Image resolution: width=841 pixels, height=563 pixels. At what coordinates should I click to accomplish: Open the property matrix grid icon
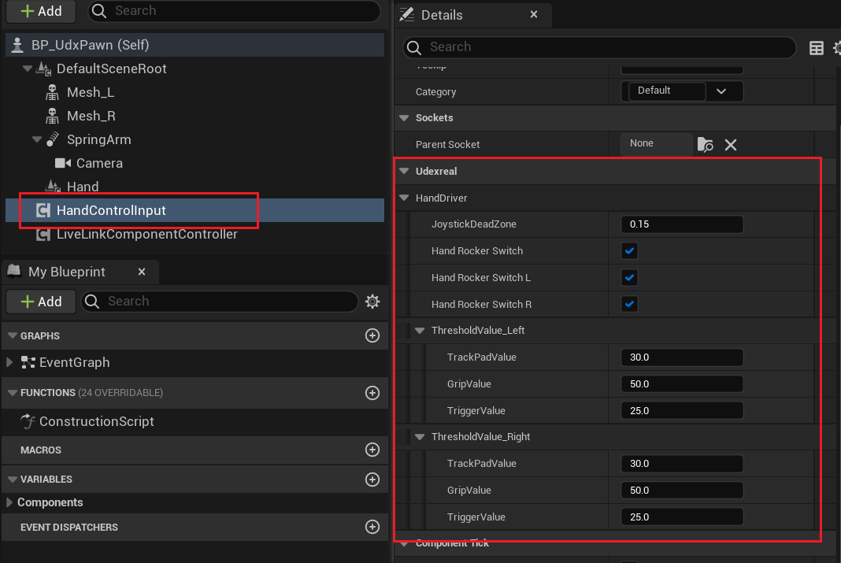817,48
